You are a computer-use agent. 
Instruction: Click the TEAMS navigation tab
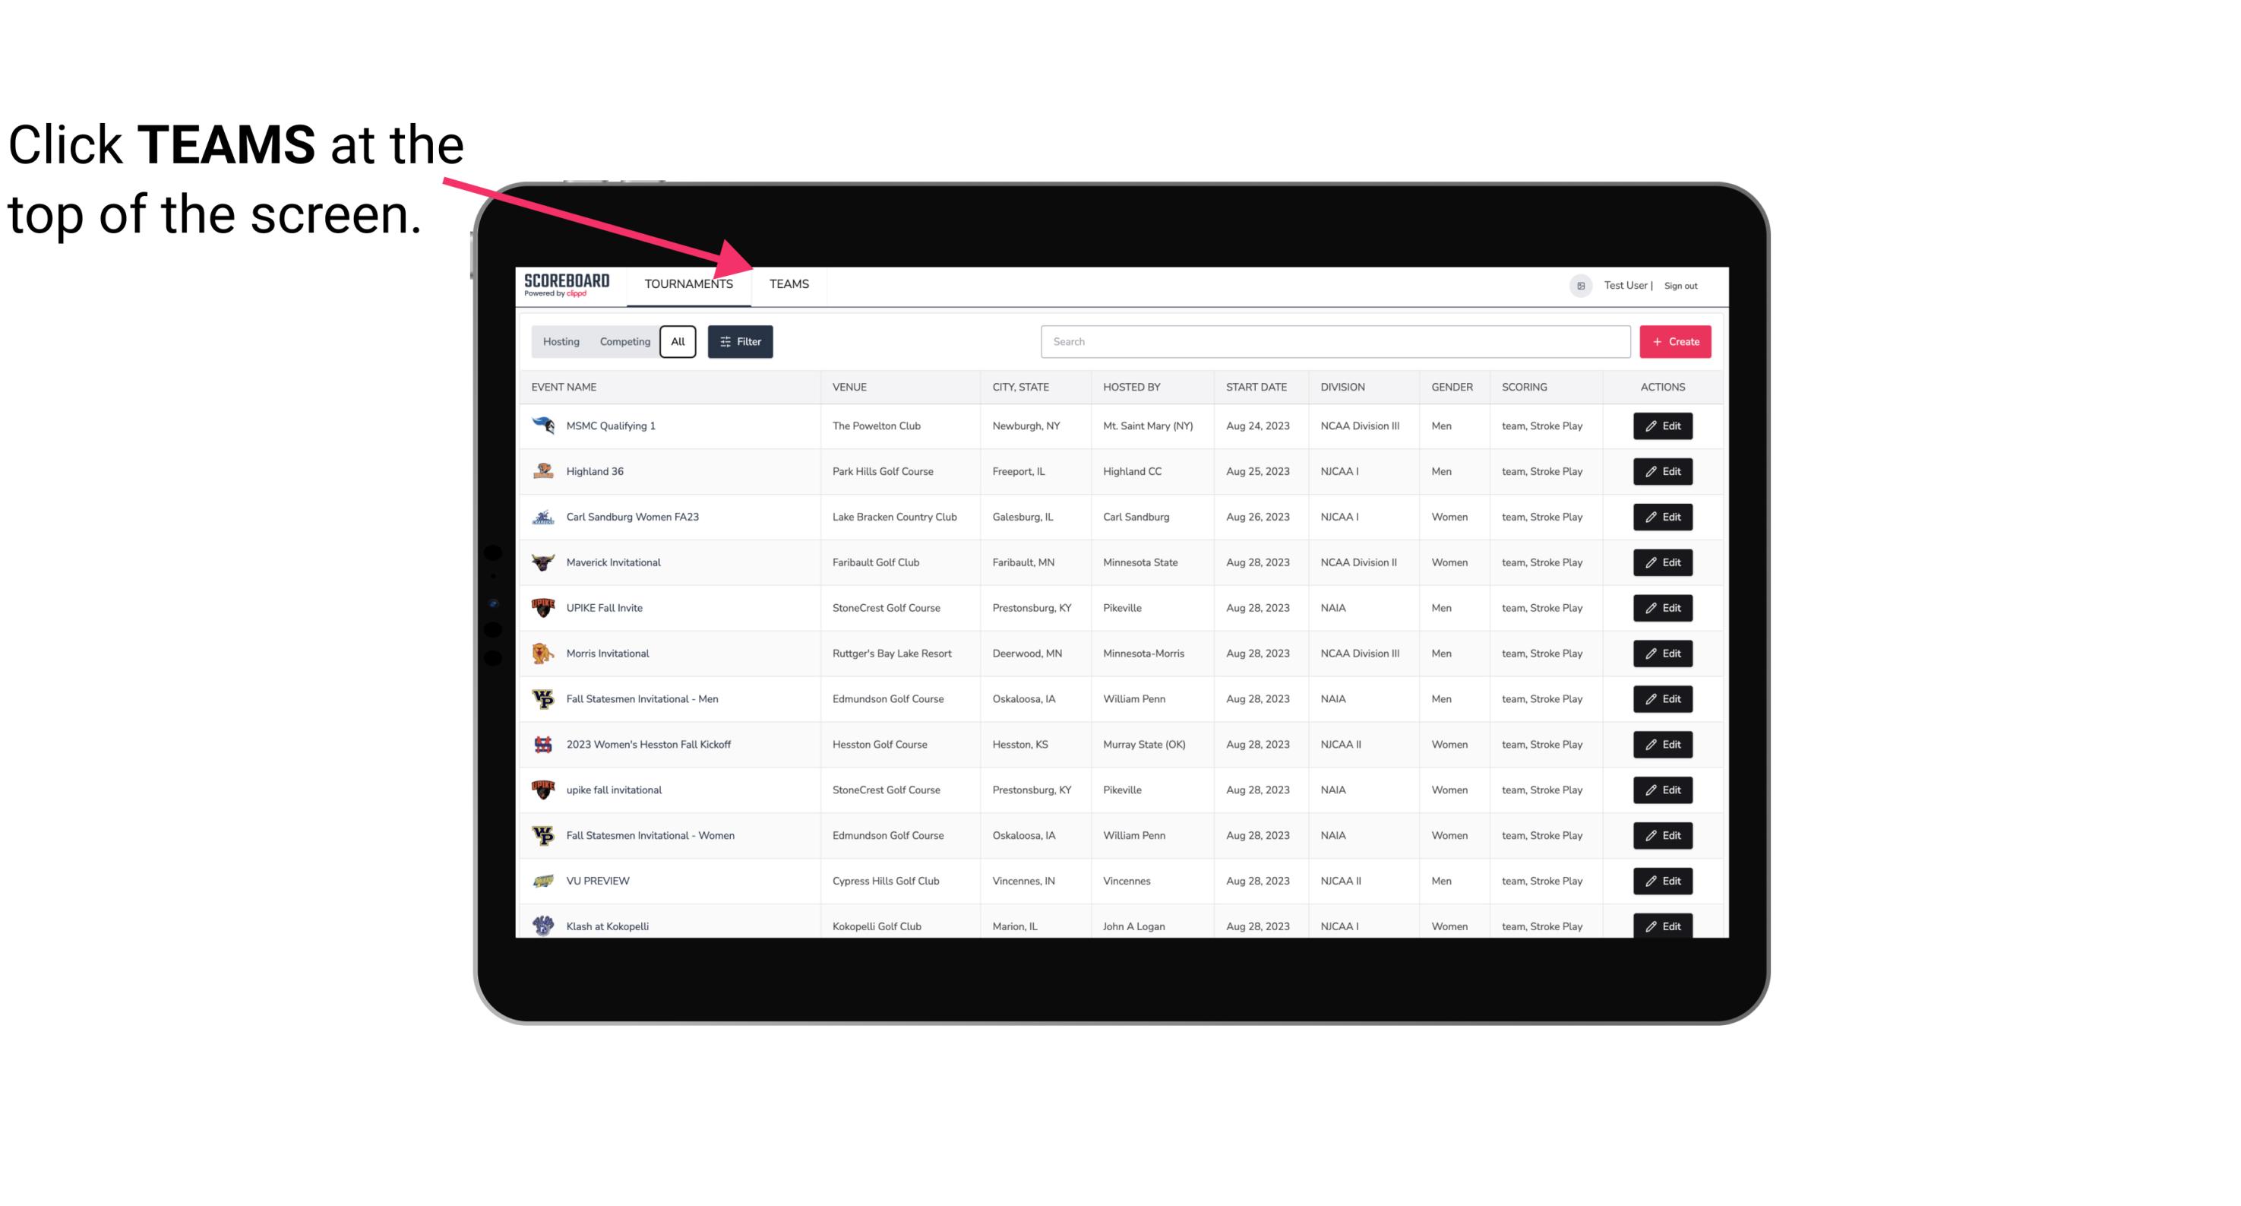pos(788,285)
